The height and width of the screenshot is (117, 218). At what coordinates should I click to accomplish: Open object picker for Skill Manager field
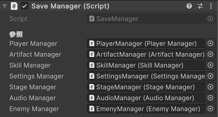[210, 65]
